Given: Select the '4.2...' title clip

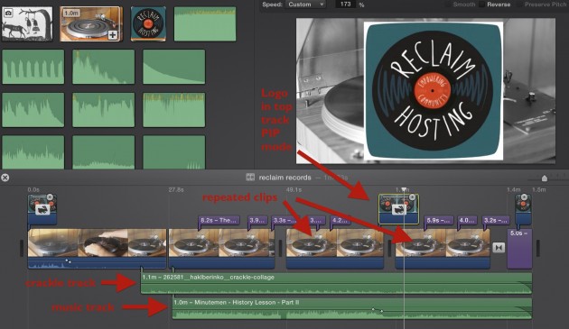Looking at the screenshot, I should [x=340, y=220].
